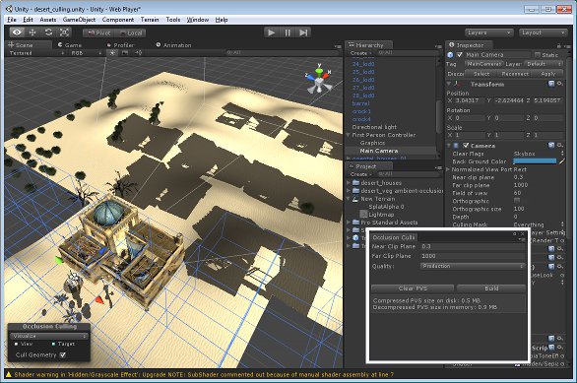
Task: Open the Scene view options menu icon
Action: (338, 46)
